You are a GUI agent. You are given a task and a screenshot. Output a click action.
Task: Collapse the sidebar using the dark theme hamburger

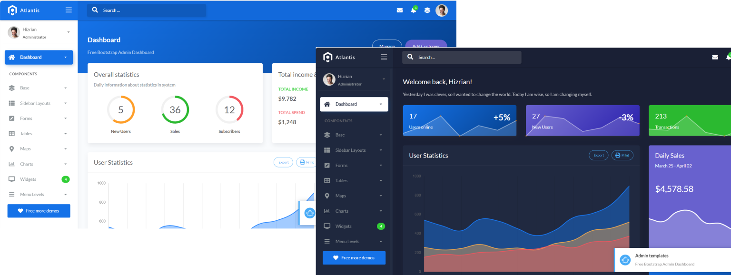(384, 57)
